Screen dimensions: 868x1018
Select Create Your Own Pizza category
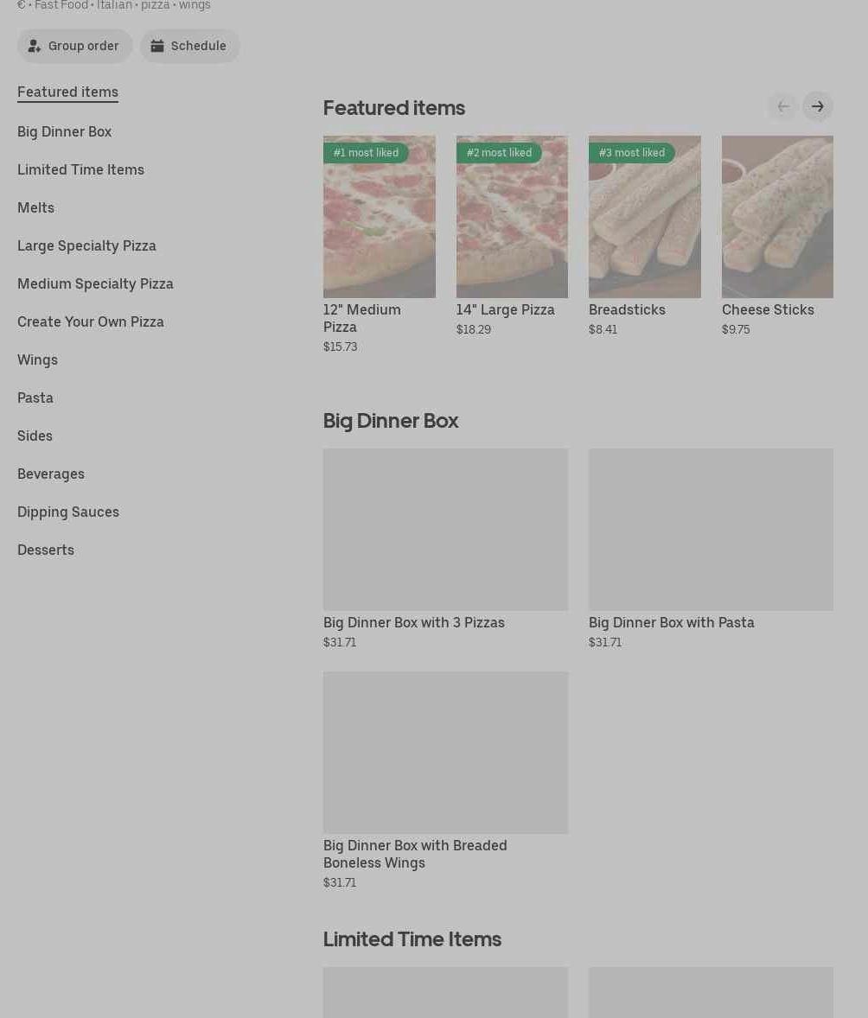click(x=90, y=322)
